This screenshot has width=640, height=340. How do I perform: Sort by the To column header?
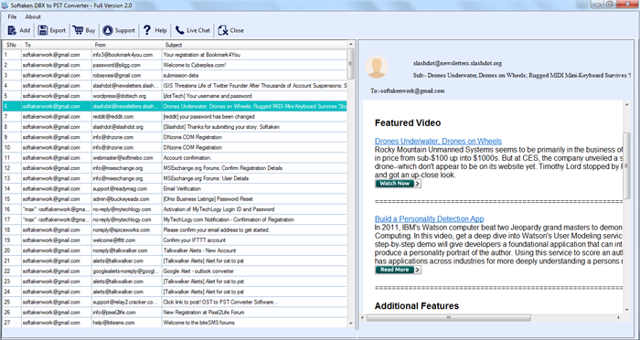(57, 45)
